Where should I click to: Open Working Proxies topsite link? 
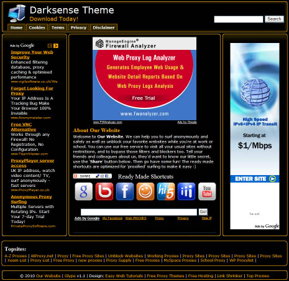(x=163, y=256)
